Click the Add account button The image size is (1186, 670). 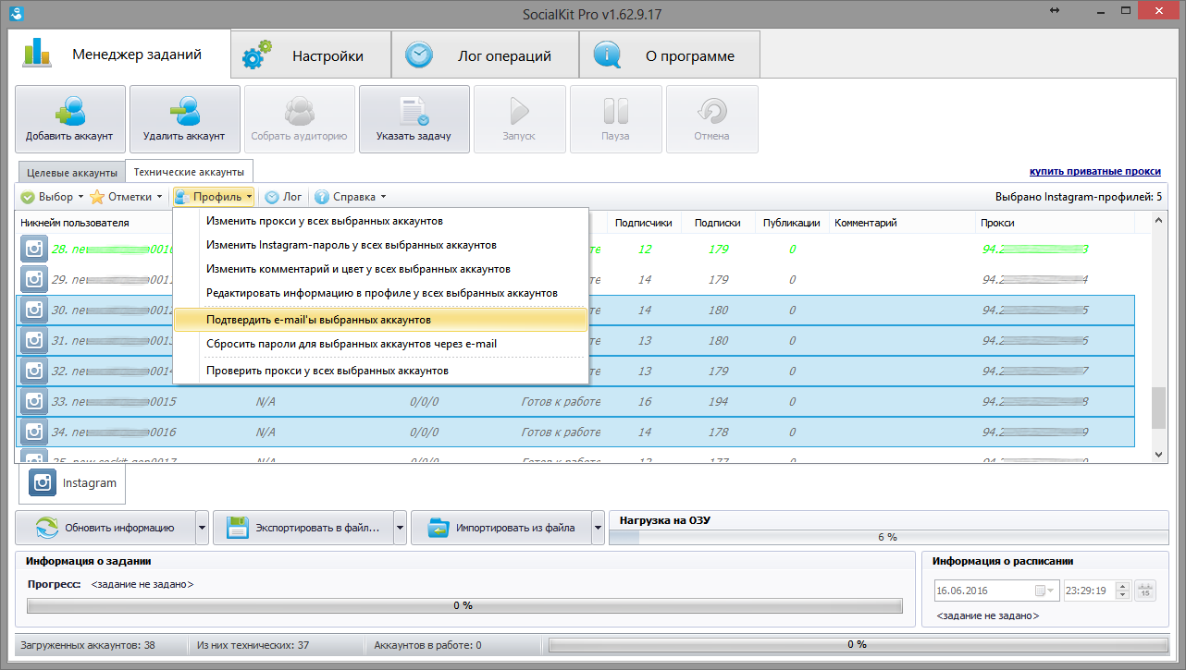(70, 119)
